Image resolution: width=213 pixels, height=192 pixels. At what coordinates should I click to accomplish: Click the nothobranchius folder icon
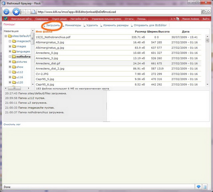click(x=14, y=57)
